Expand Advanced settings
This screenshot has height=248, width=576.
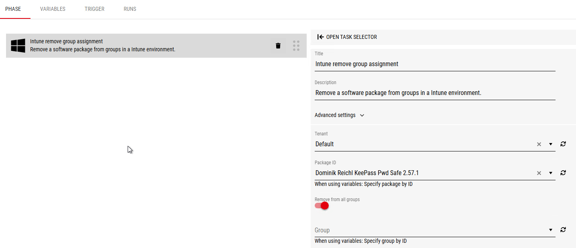(340, 115)
